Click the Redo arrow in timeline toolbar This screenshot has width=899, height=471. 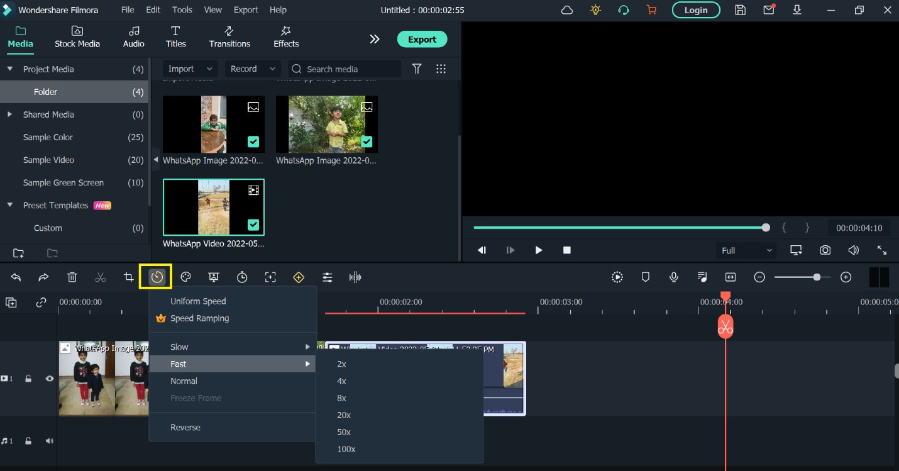[43, 277]
